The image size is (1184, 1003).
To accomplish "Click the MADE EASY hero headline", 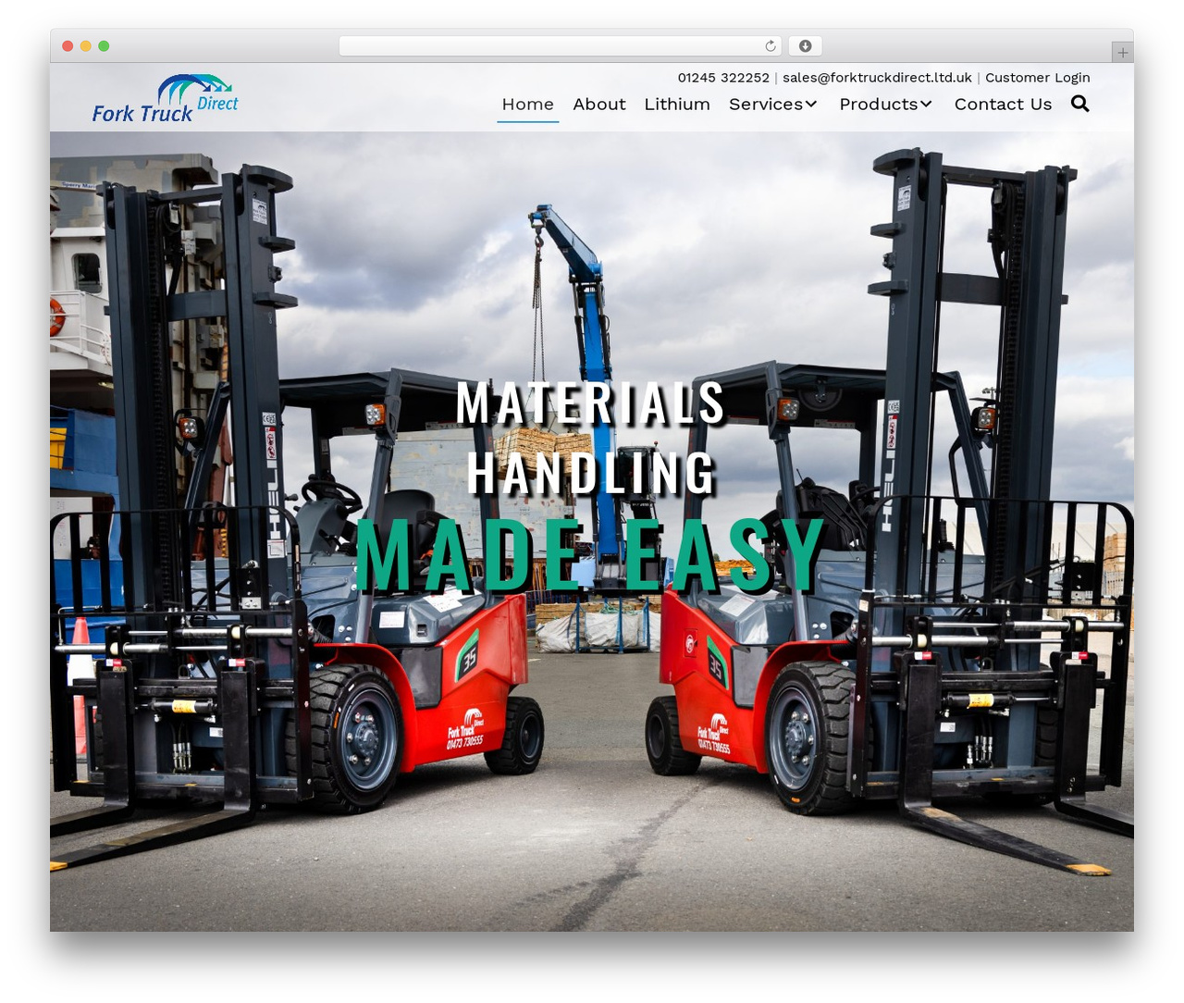I will coord(590,555).
